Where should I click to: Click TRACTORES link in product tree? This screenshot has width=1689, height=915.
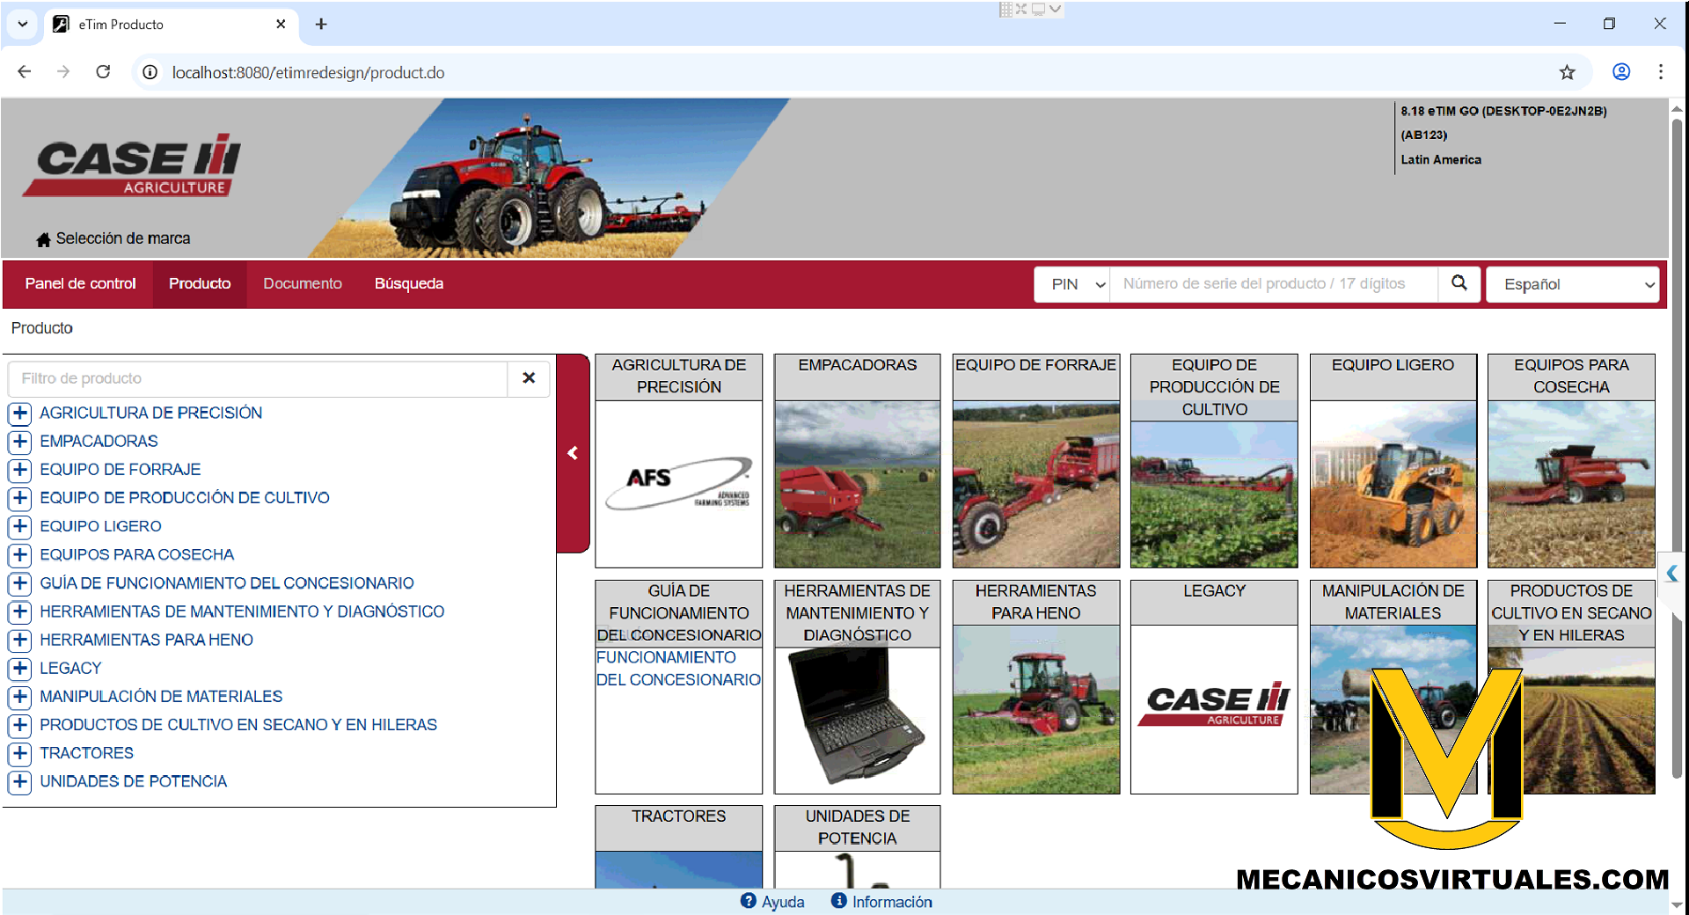click(86, 753)
